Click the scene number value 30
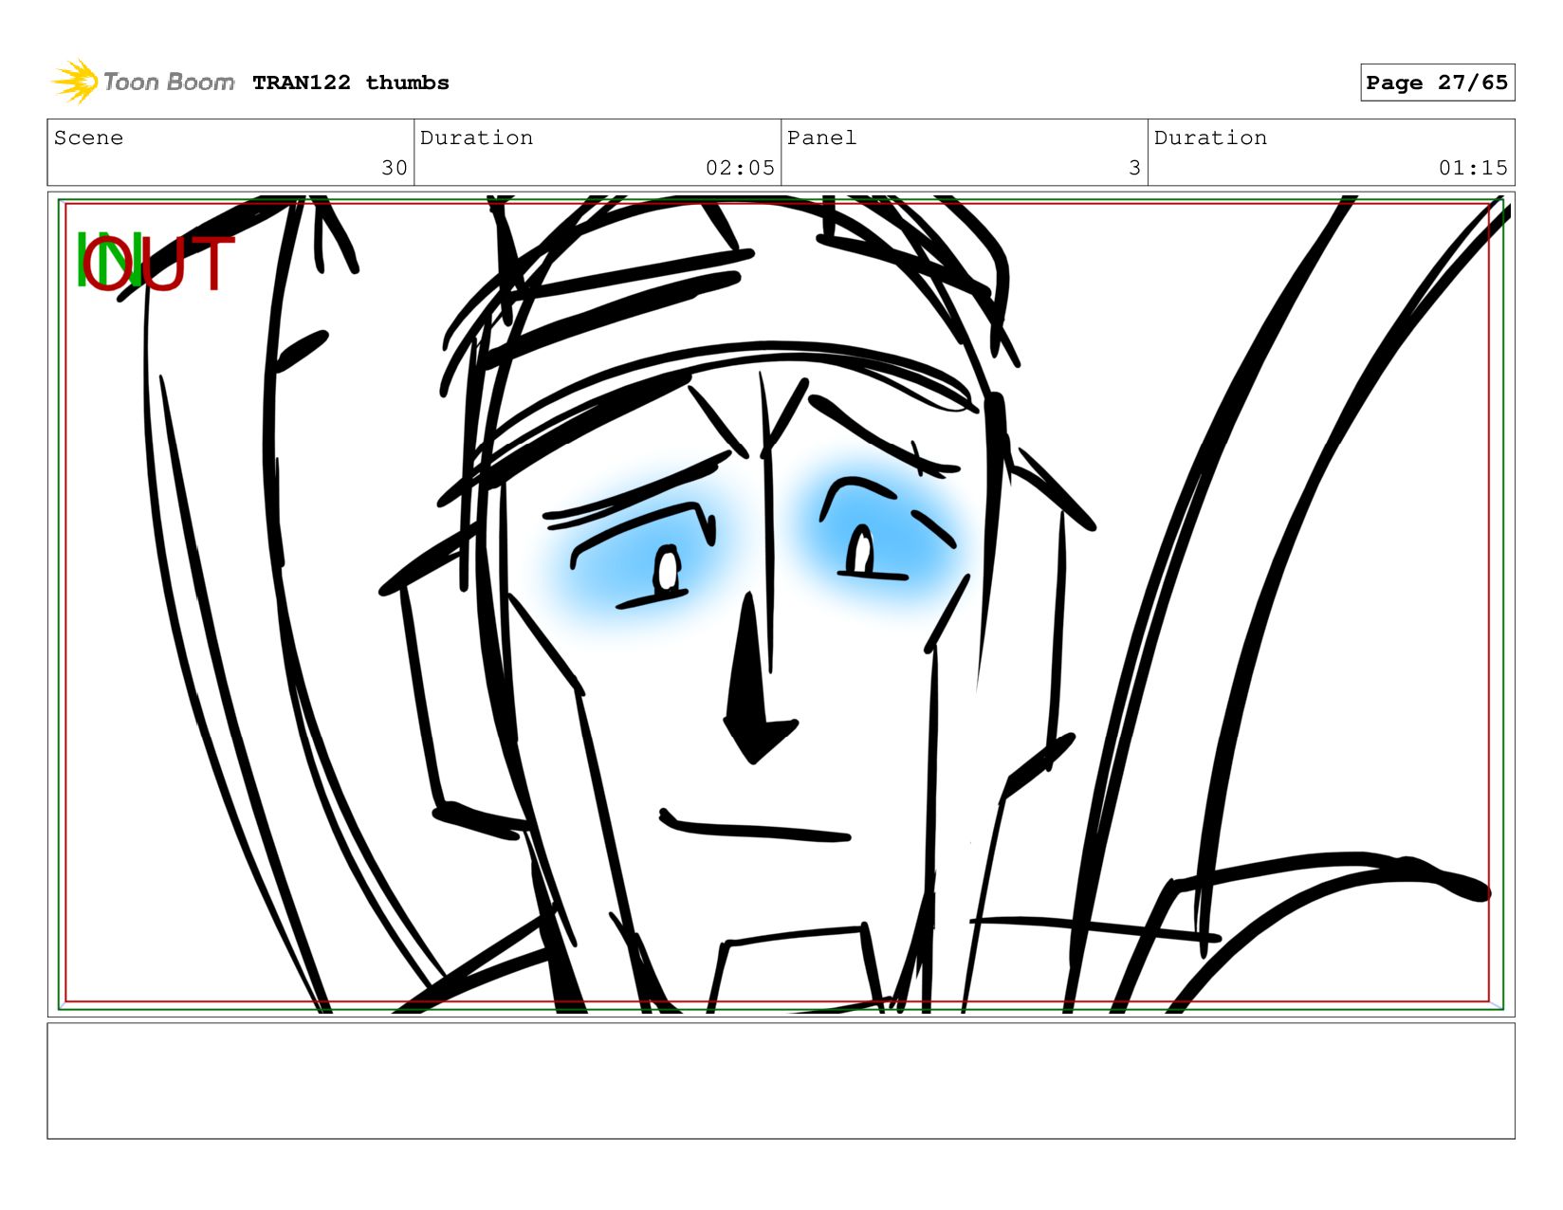 pyautogui.click(x=394, y=168)
